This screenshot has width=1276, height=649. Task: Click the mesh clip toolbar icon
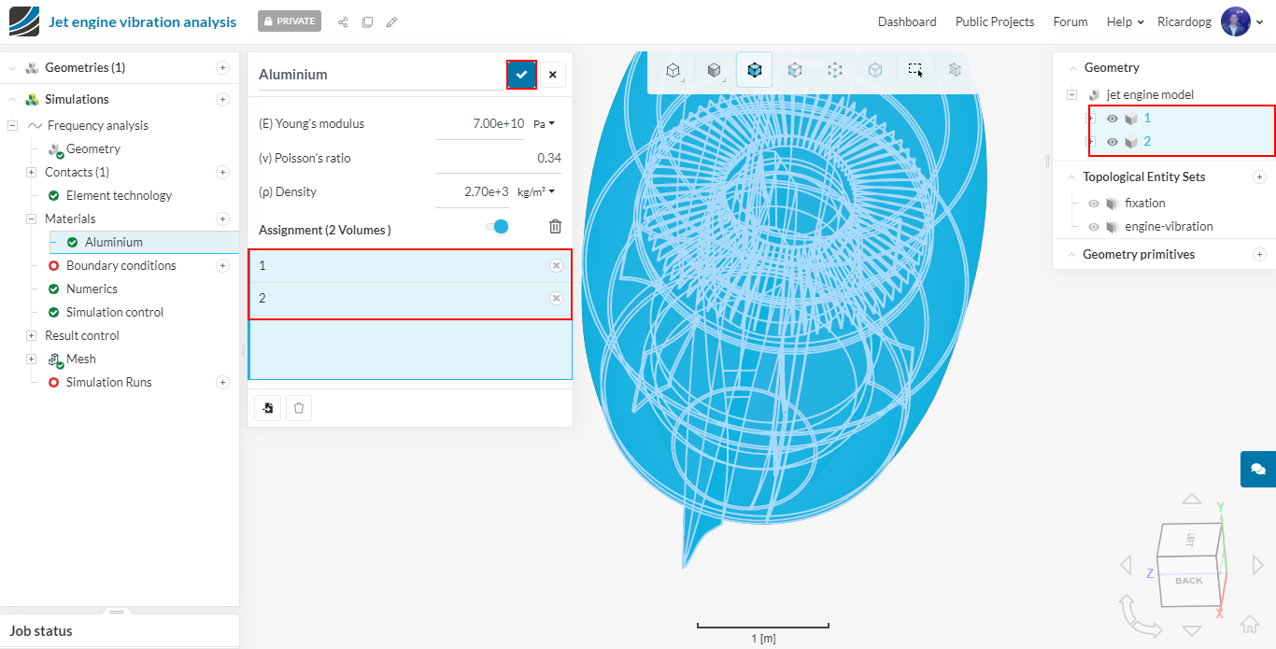tap(955, 70)
